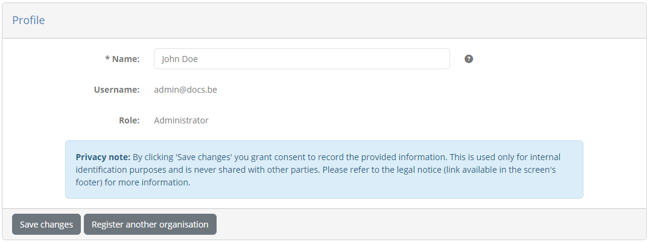Click the required asterisk before Name

tap(107, 58)
